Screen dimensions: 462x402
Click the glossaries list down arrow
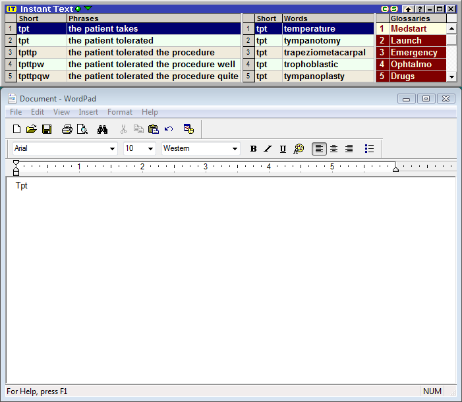pos(451,76)
